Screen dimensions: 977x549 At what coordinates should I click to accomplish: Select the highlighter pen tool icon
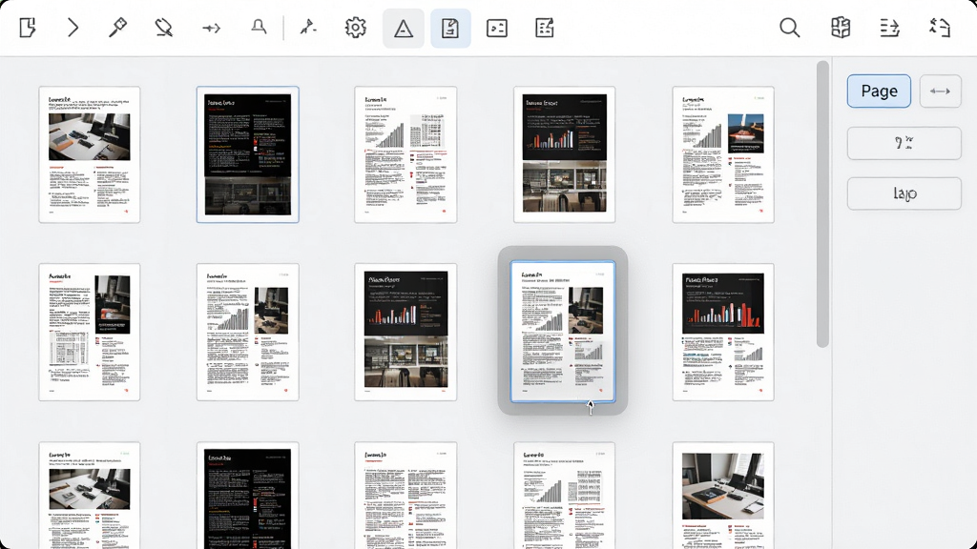[x=164, y=28]
